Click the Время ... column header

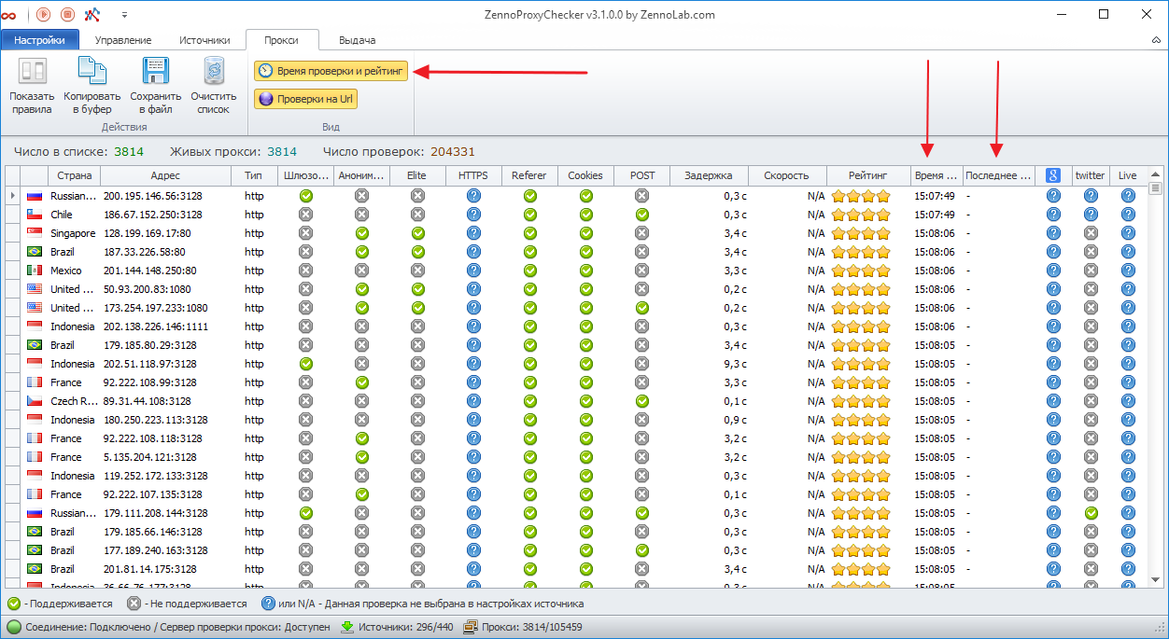[937, 175]
